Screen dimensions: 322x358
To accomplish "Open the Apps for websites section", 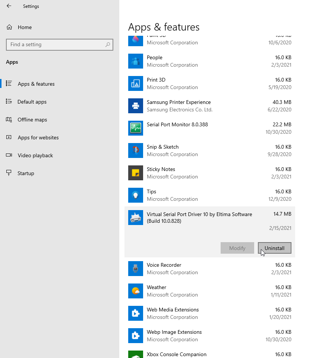I will point(38,137).
